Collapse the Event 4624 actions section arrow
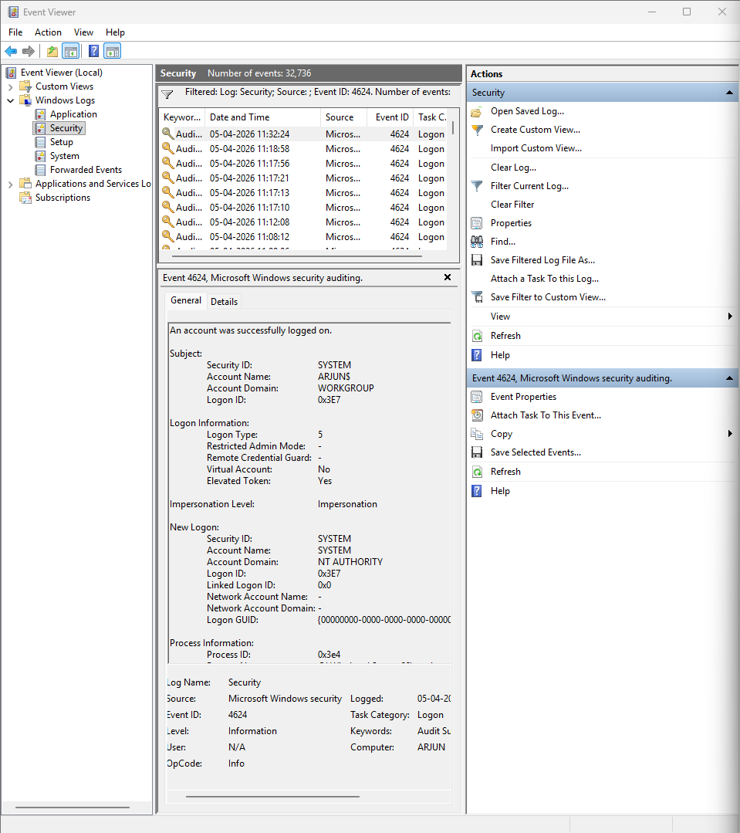740x833 pixels. pyautogui.click(x=729, y=378)
